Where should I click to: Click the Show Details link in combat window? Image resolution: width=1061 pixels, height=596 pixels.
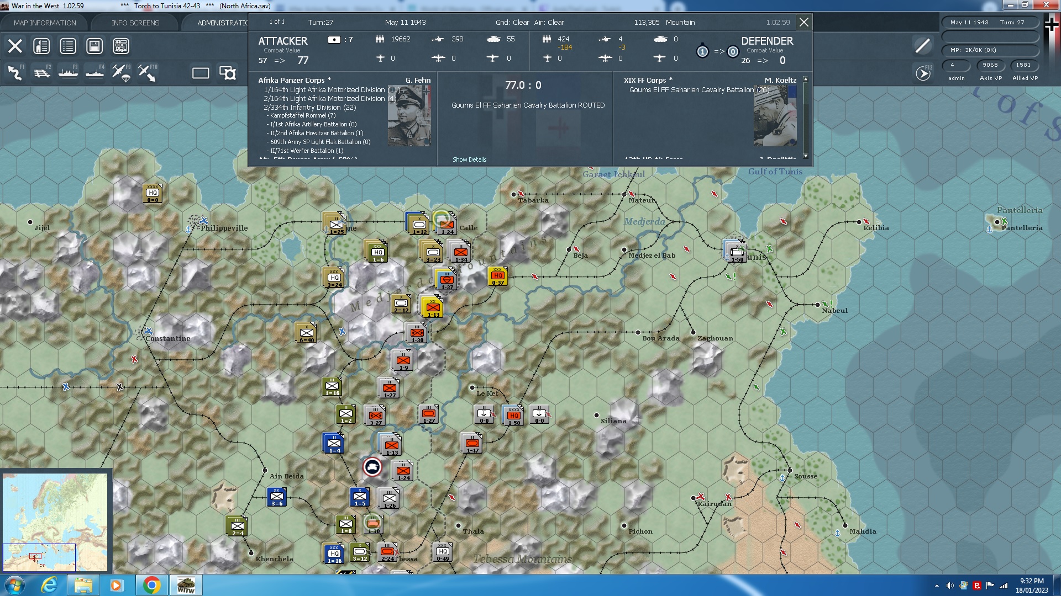tap(469, 159)
